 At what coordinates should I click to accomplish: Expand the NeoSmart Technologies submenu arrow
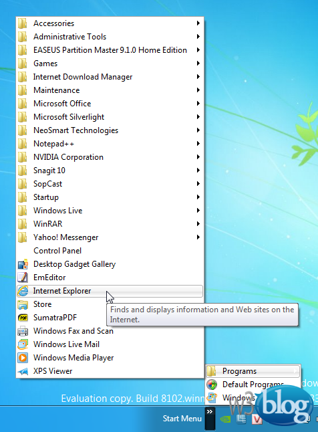(198, 130)
